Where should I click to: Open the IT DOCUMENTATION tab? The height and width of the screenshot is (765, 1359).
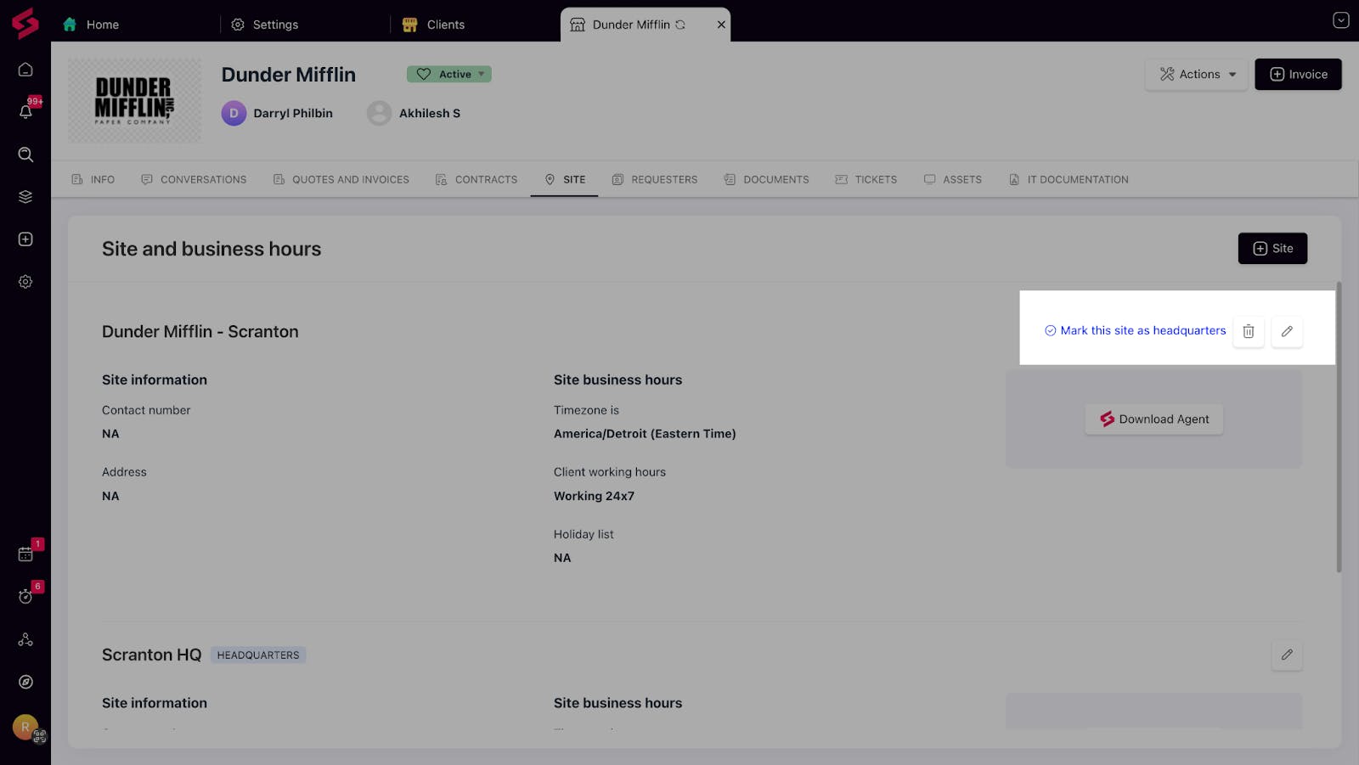1069,179
